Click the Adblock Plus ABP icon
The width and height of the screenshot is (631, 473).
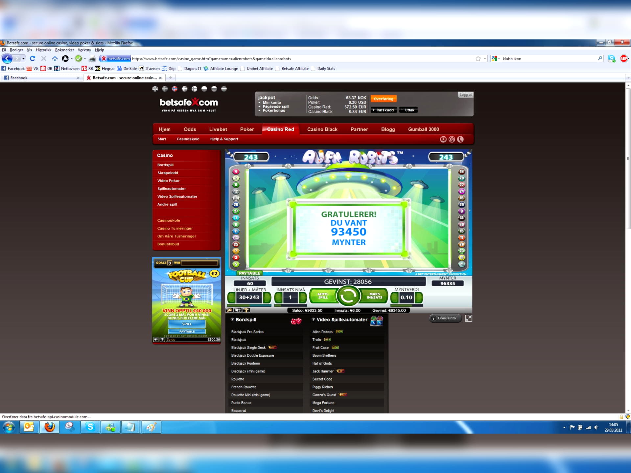click(623, 58)
